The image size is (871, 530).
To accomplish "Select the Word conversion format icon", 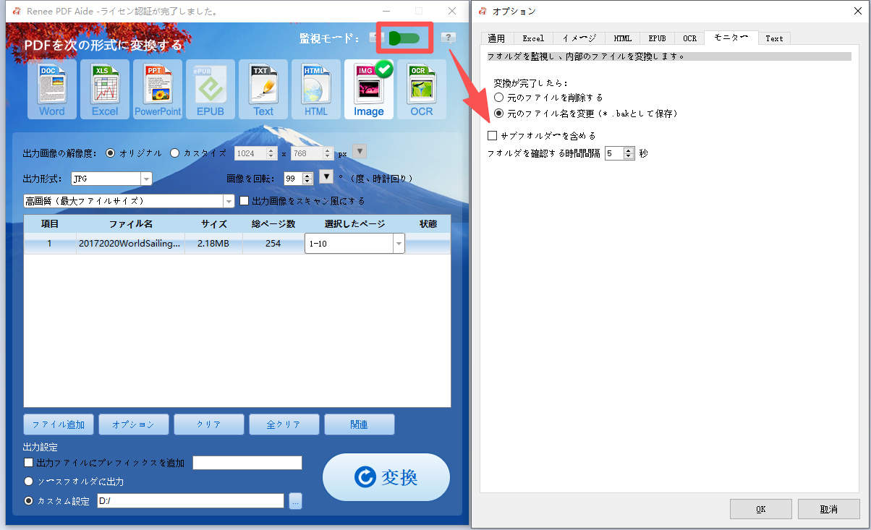I will (x=51, y=88).
